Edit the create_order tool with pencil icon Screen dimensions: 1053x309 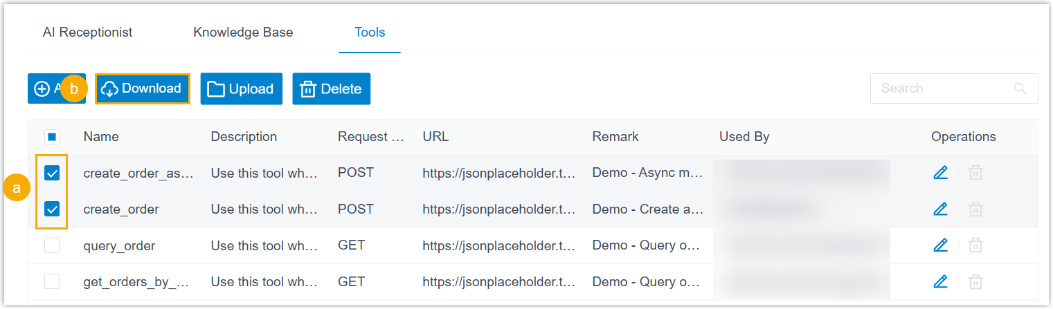tap(940, 209)
